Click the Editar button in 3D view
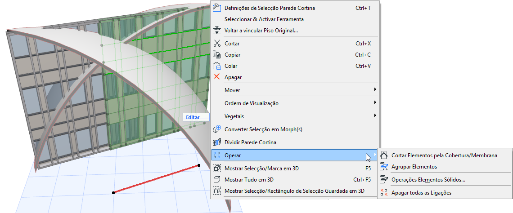 point(196,117)
